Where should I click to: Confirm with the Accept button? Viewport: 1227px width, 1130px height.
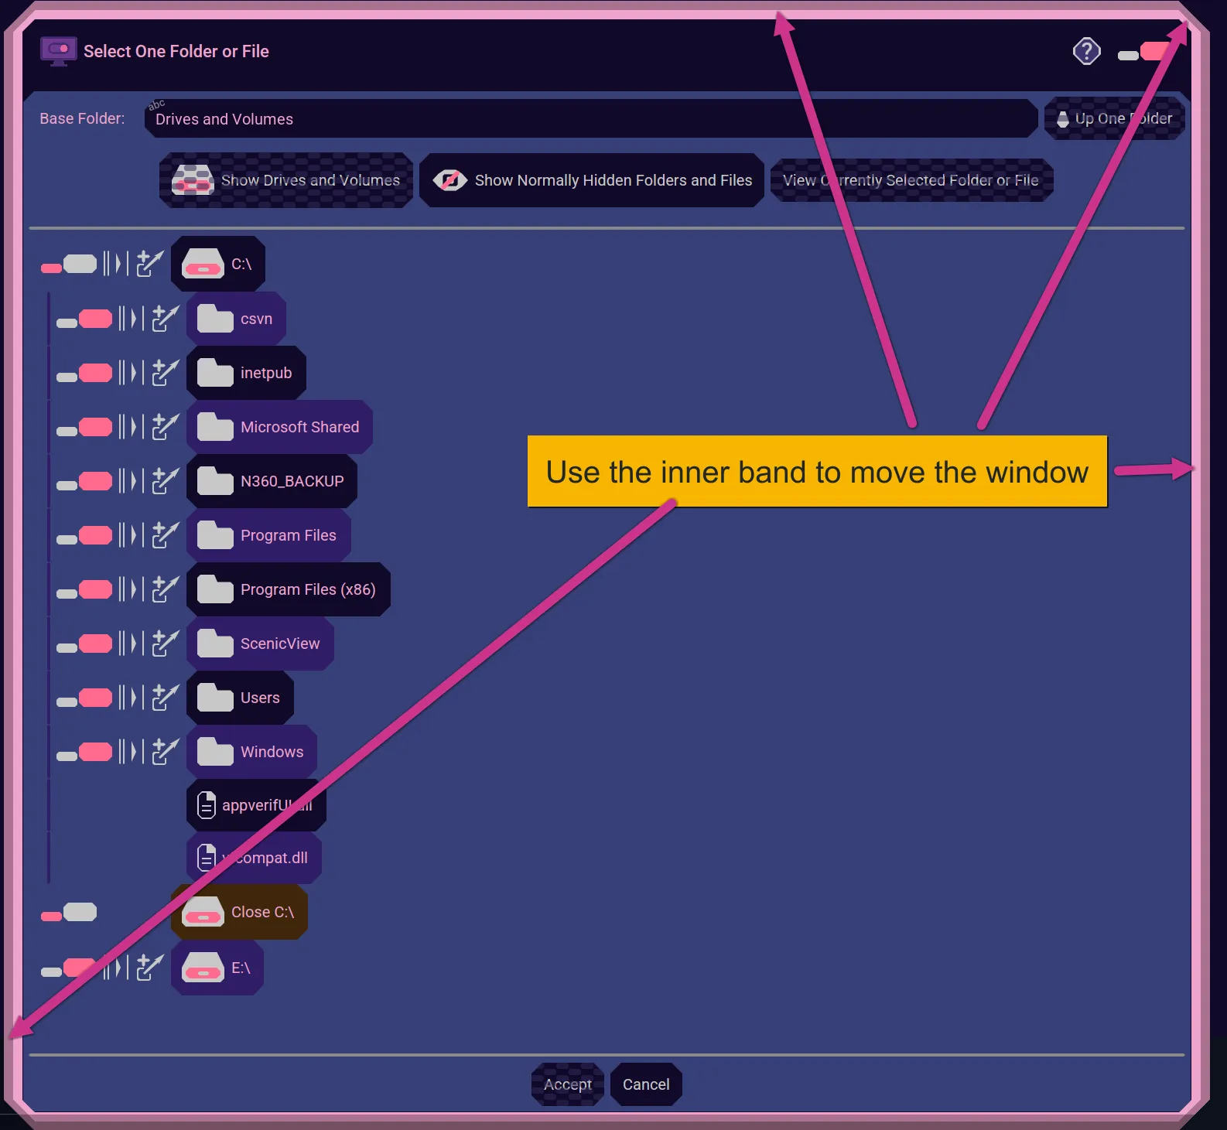click(568, 1084)
